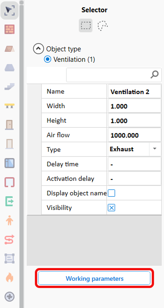164x308 pixels.
Task: Select the Ventilation (1) radio button
Action: click(x=48, y=60)
